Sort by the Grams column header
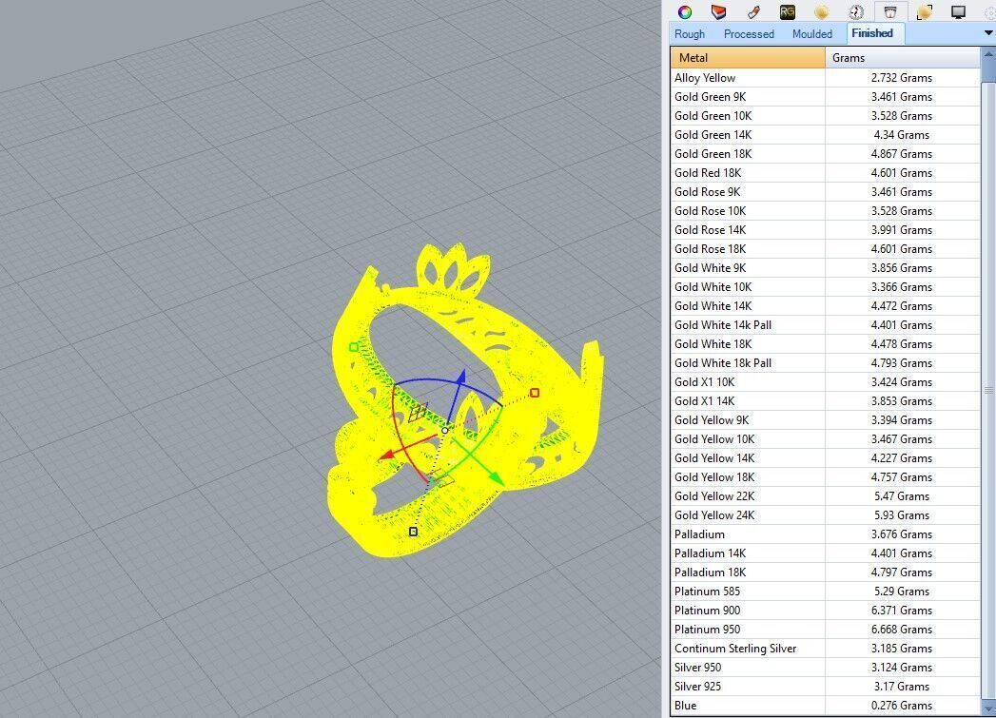Viewport: 996px width, 718px height. (x=903, y=58)
